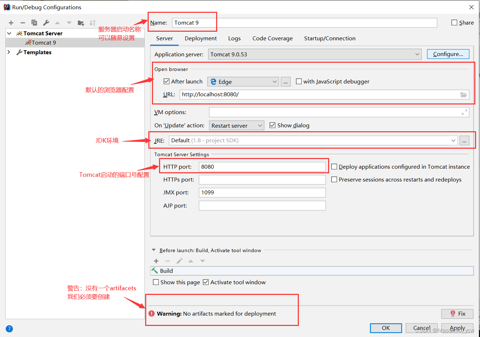480x337 pixels.
Task: Open Code Coverage tab
Action: click(272, 39)
